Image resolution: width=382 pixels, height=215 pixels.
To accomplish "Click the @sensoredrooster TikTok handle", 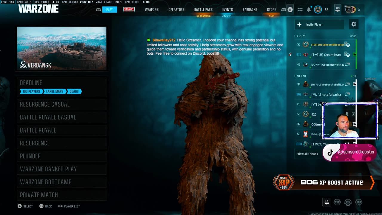I will (356, 152).
